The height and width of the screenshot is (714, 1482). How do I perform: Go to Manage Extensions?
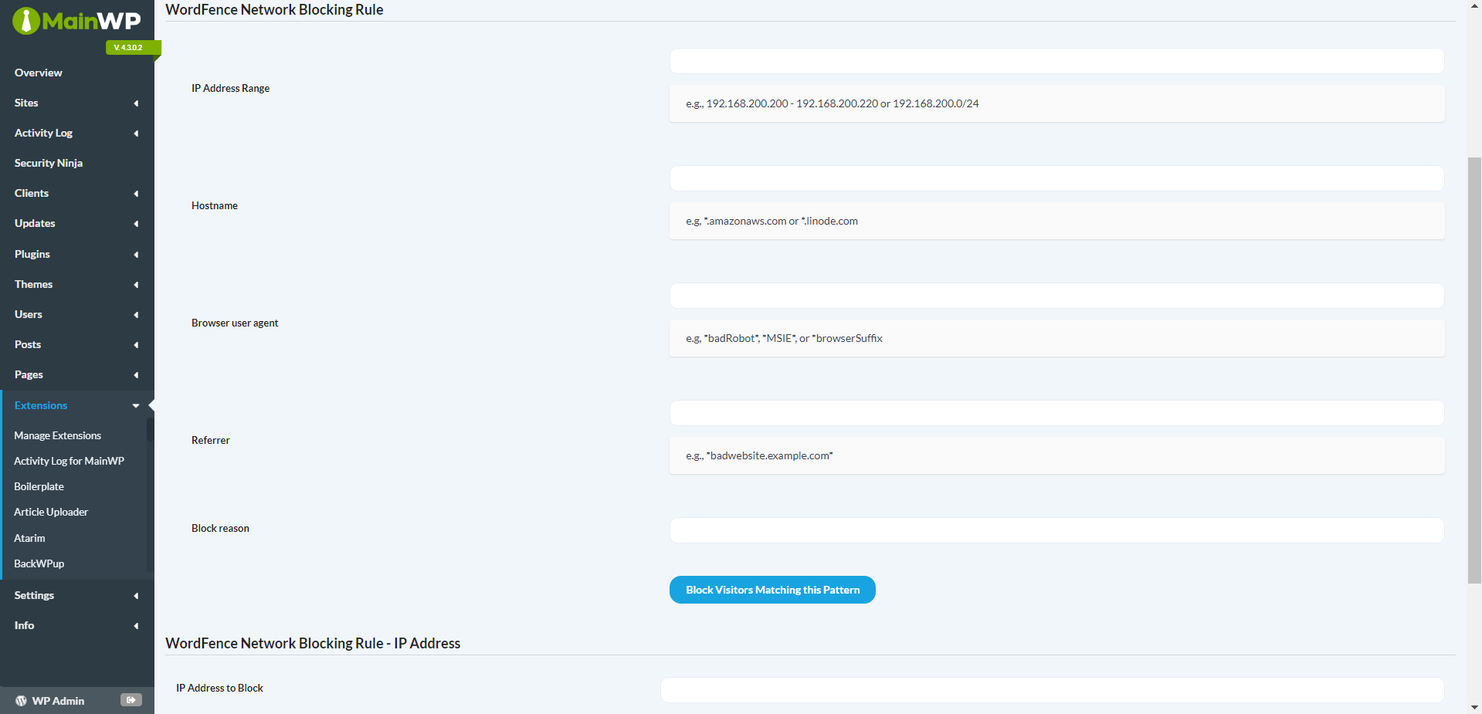pos(57,435)
